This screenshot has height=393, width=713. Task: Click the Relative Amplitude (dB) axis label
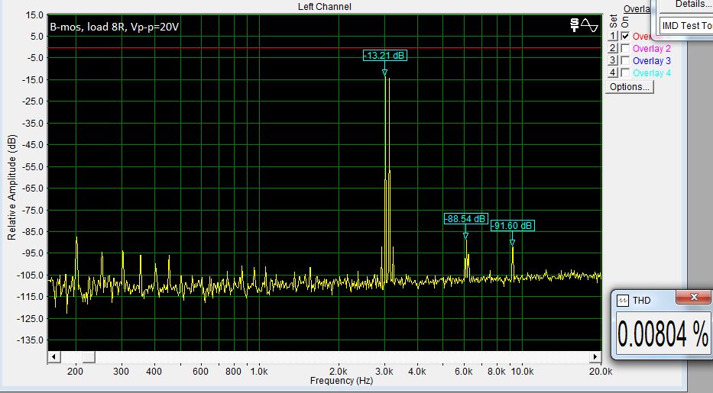(11, 187)
